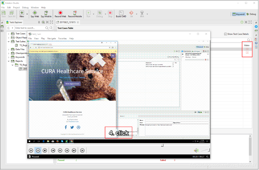Switch to Keyword perspective
The image size is (259, 170).
point(239,14)
